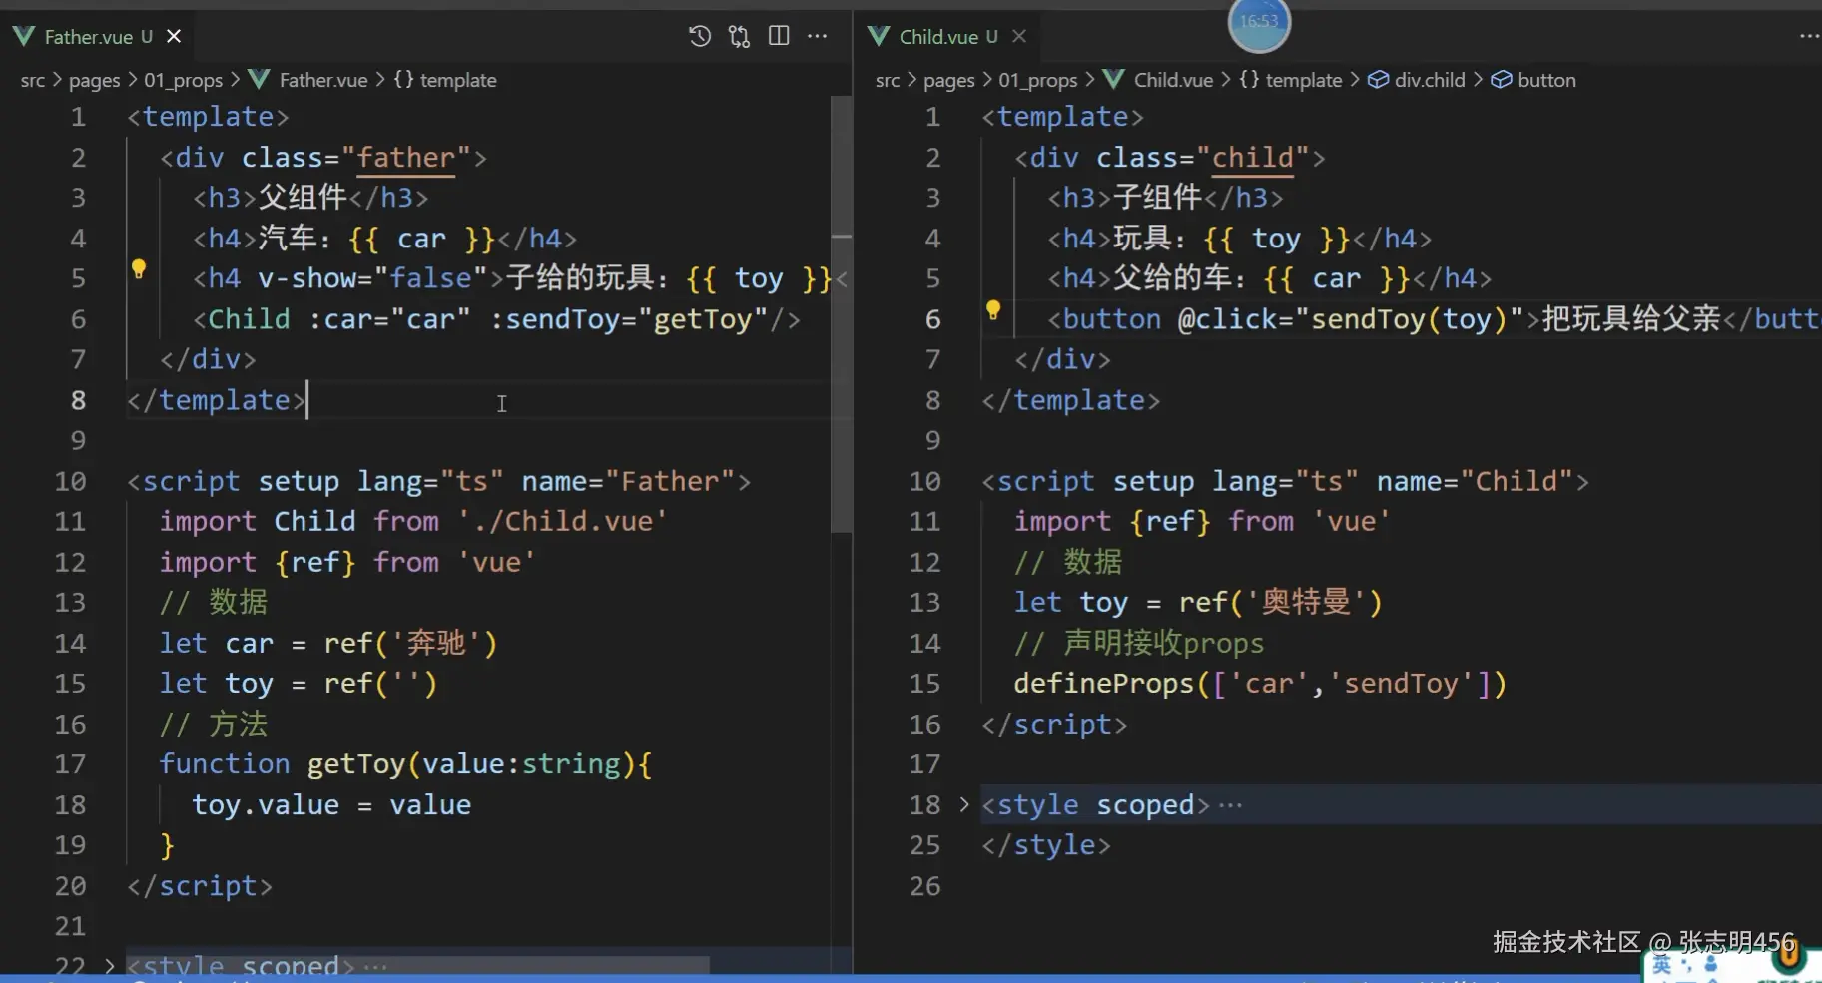The width and height of the screenshot is (1822, 983).
Task: Click the './Child.vue' import path in Father.vue
Action: (562, 521)
